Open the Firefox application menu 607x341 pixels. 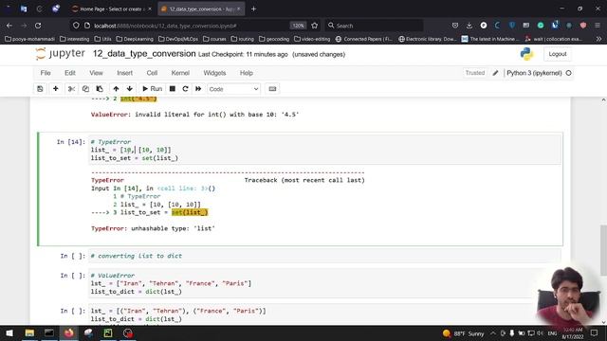598,26
